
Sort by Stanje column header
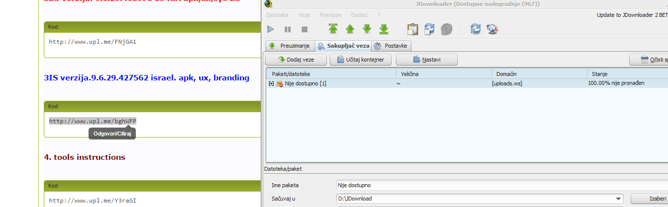click(627, 73)
